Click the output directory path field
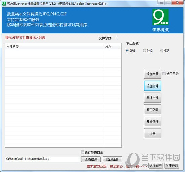Screen dimensions: 185x172 [42, 159]
